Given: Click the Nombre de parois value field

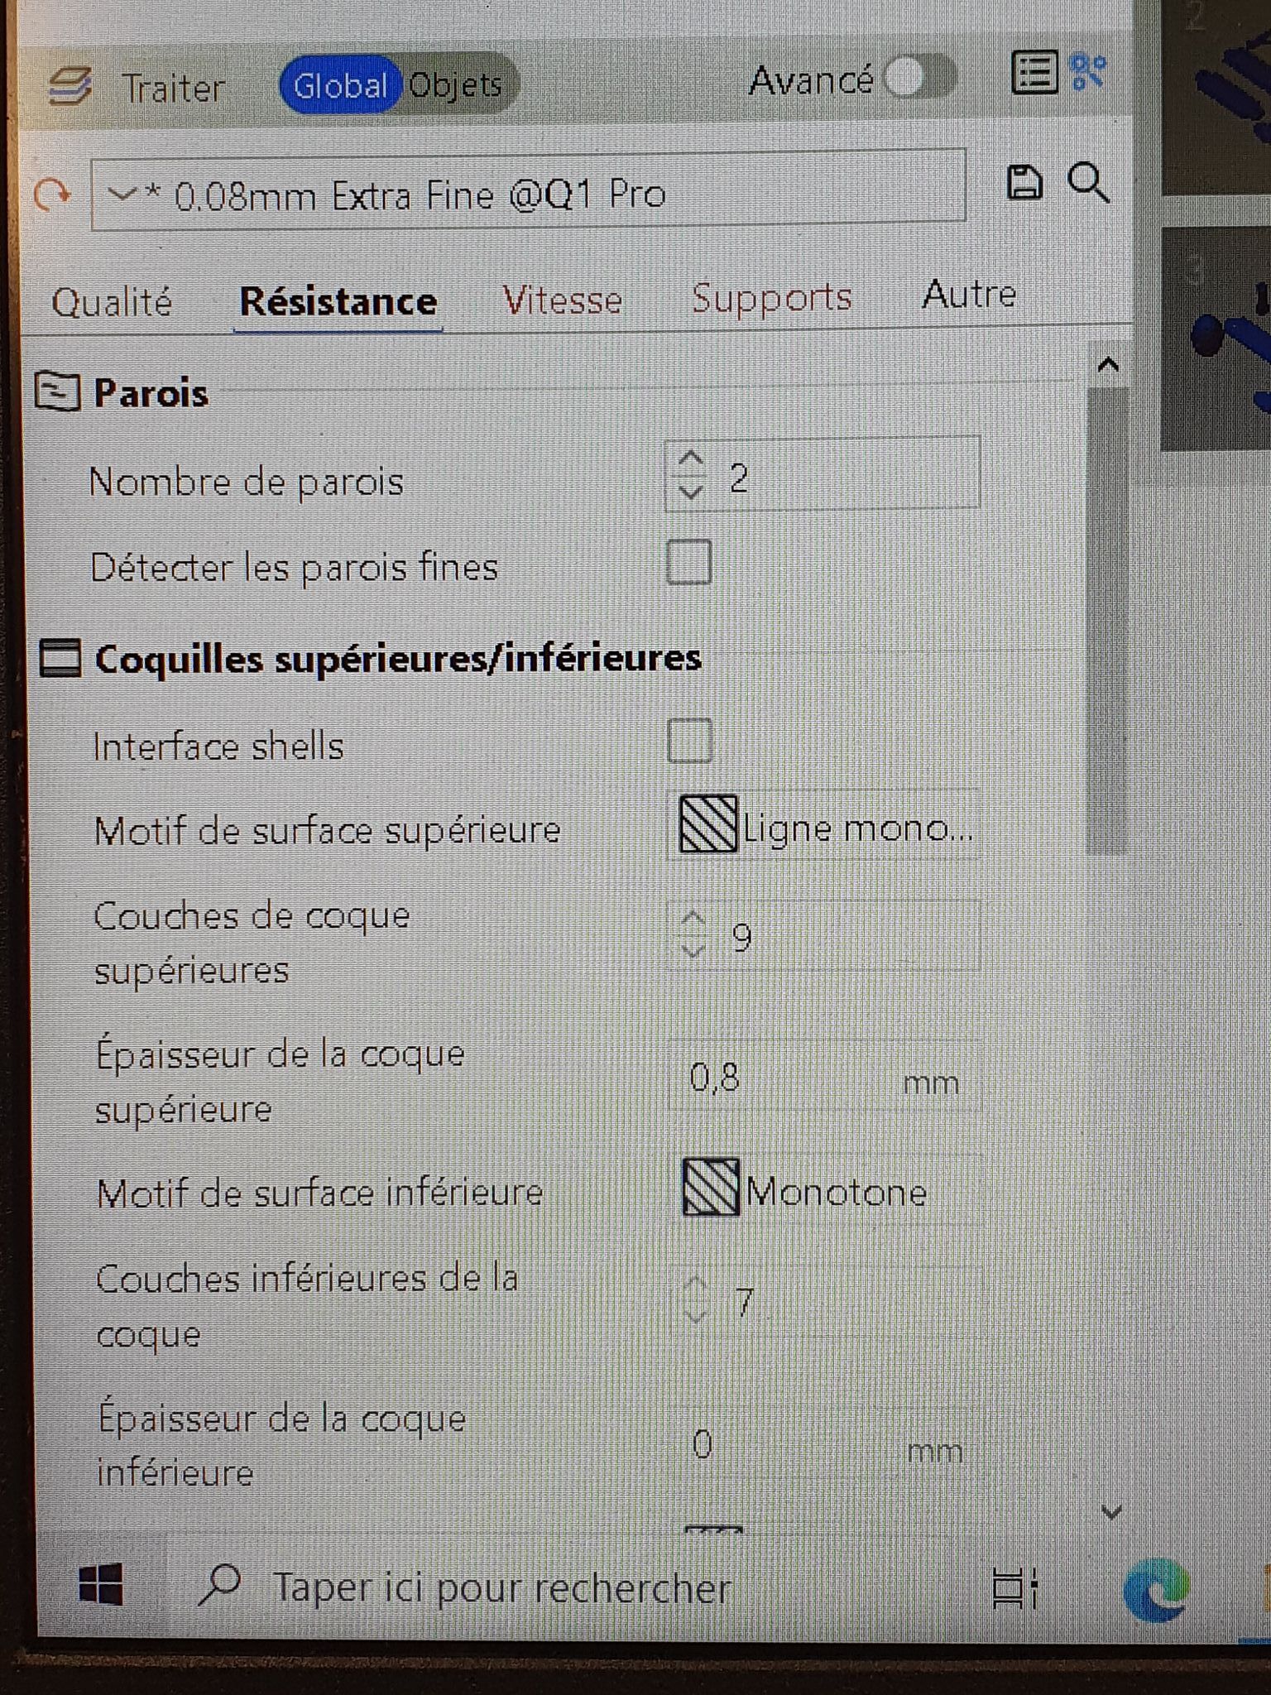Looking at the screenshot, I should click(823, 473).
